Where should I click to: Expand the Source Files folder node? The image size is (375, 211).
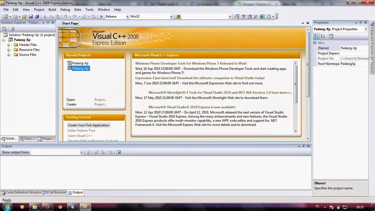click(x=9, y=55)
